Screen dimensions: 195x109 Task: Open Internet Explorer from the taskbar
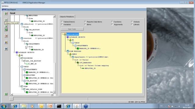(15, 106)
